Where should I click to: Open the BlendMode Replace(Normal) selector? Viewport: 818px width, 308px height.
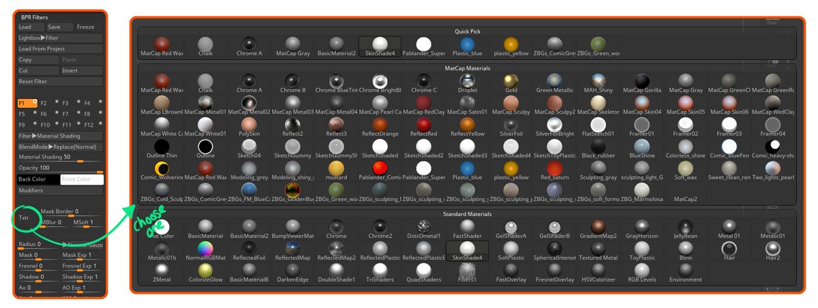pos(60,147)
